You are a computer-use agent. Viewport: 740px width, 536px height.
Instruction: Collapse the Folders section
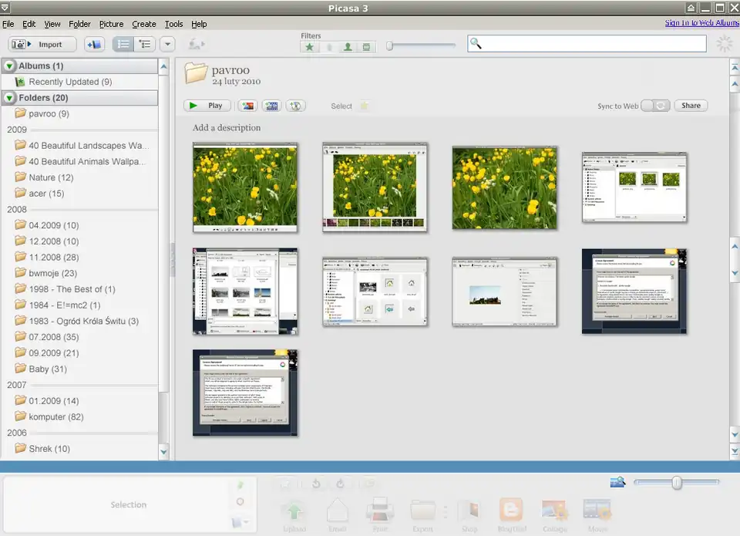9,98
